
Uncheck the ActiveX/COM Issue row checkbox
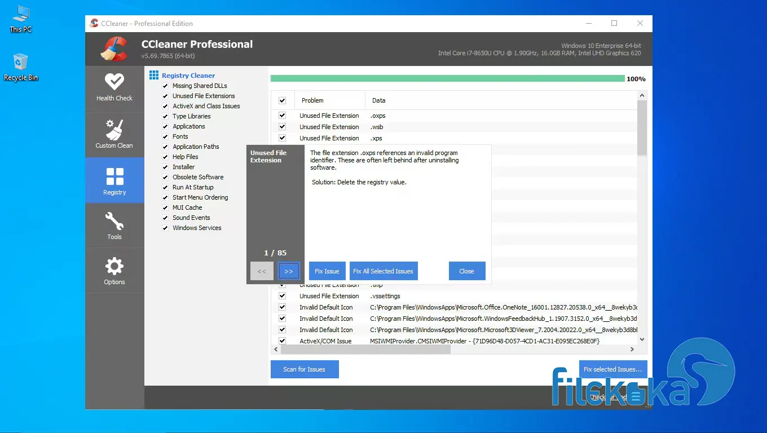(283, 341)
